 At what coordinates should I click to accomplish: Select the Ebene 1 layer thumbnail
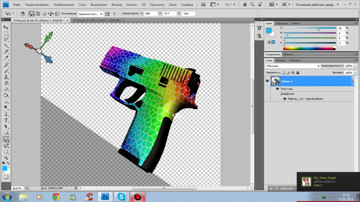(x=275, y=81)
